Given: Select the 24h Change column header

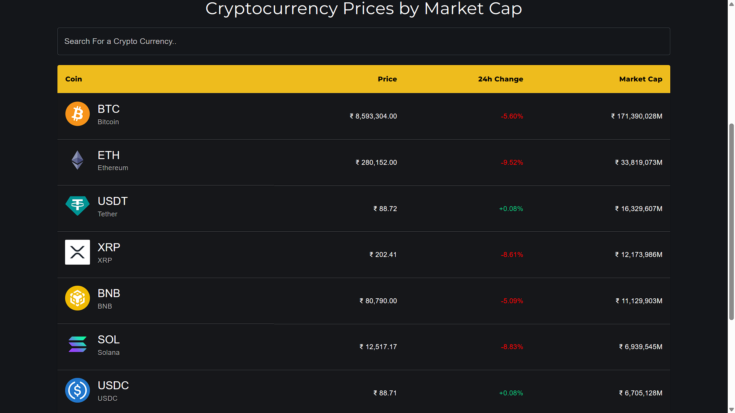Looking at the screenshot, I should coord(500,79).
